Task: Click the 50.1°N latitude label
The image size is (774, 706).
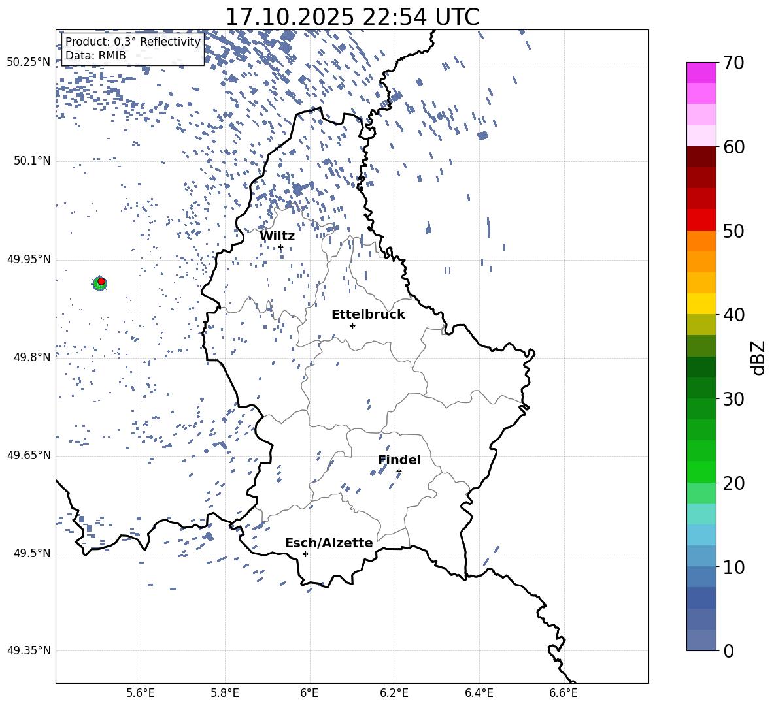Action: click(x=32, y=161)
